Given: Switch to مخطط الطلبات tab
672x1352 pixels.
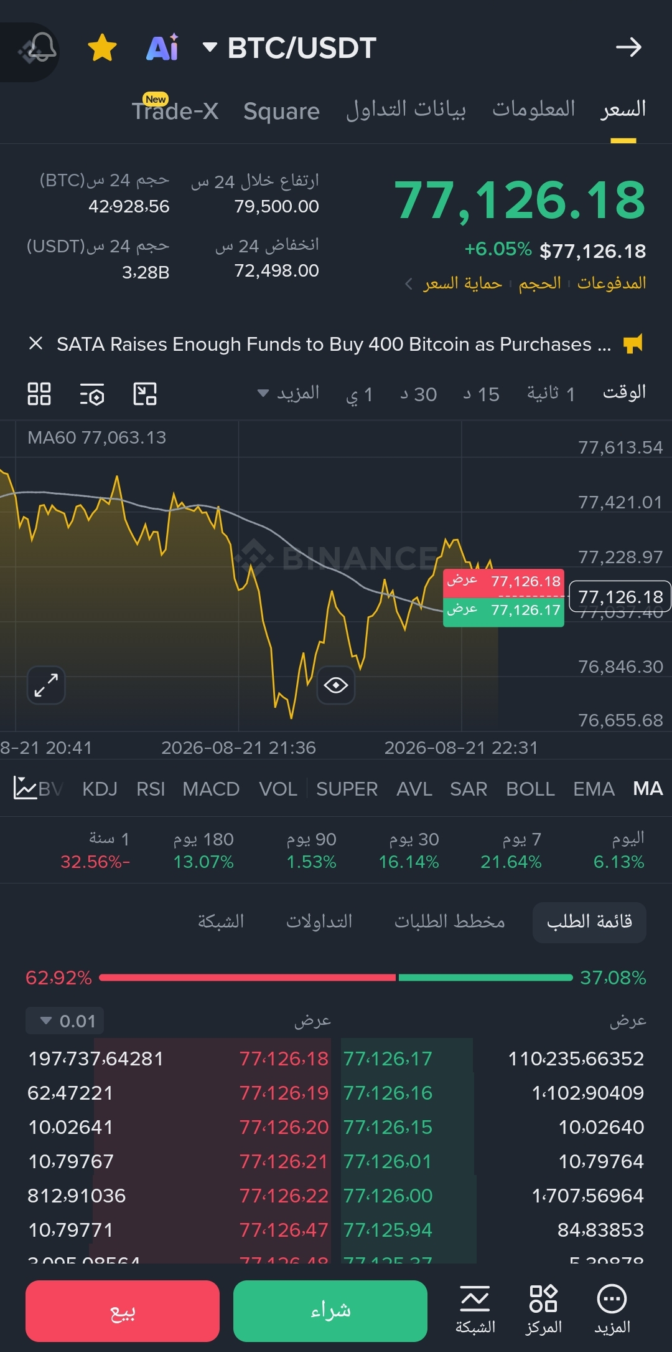Looking at the screenshot, I should point(449,922).
